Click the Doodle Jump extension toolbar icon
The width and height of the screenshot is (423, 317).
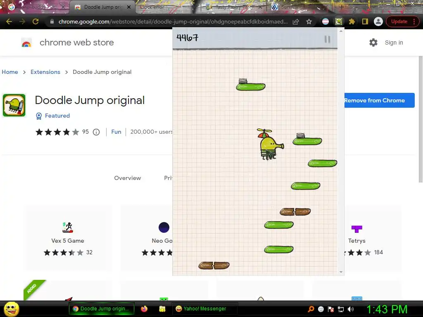pos(339,21)
